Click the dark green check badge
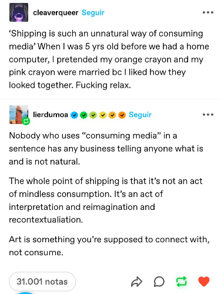The width and height of the screenshot is (221, 294). pos(84,115)
